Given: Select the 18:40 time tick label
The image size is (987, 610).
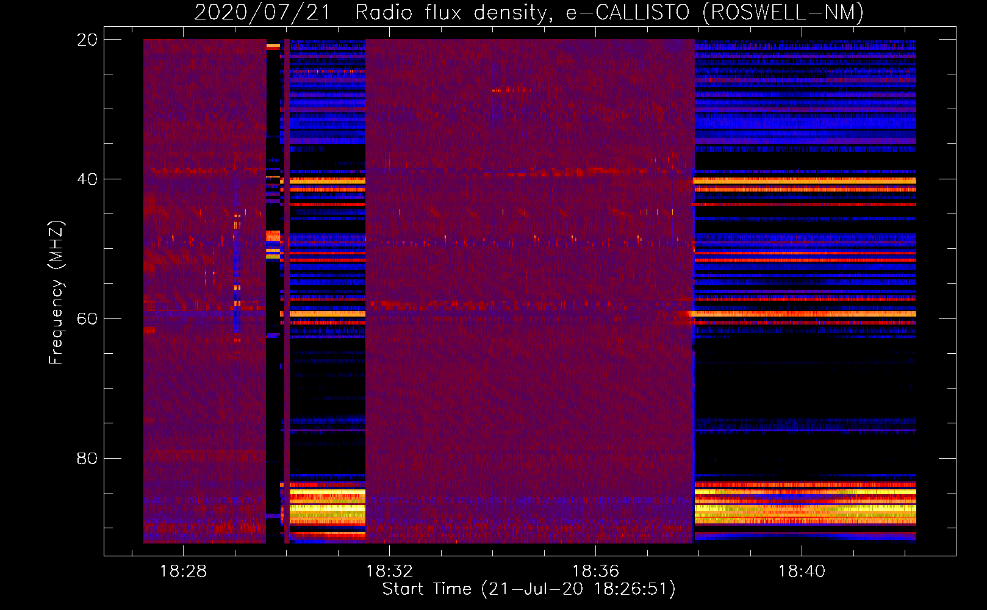Looking at the screenshot, I should (802, 572).
